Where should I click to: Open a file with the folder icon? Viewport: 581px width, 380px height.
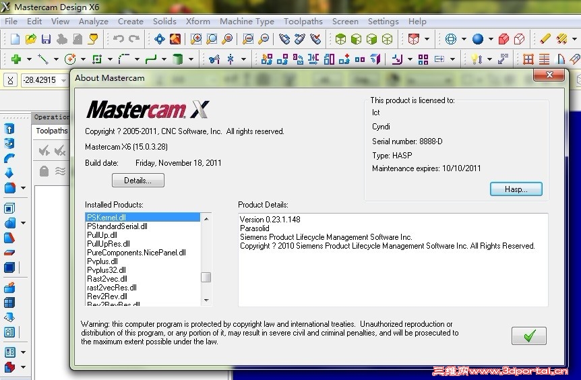coord(31,39)
